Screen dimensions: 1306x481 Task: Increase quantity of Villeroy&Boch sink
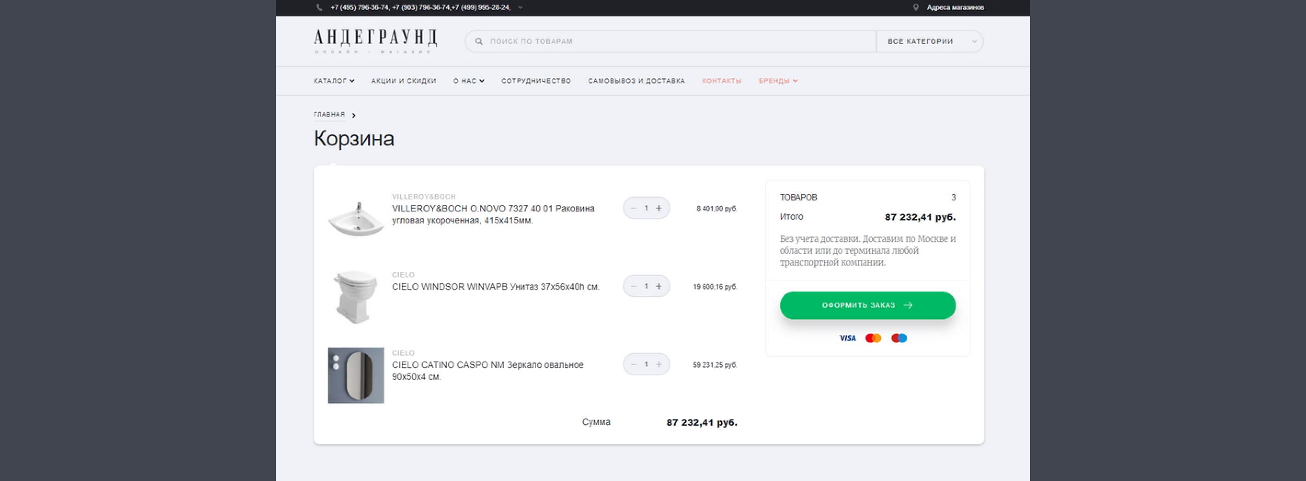[x=659, y=208]
